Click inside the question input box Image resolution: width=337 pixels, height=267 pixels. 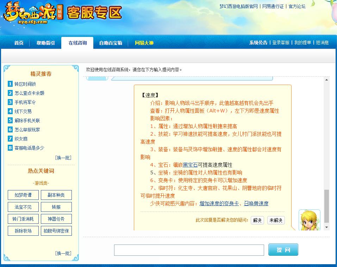click(x=189, y=250)
